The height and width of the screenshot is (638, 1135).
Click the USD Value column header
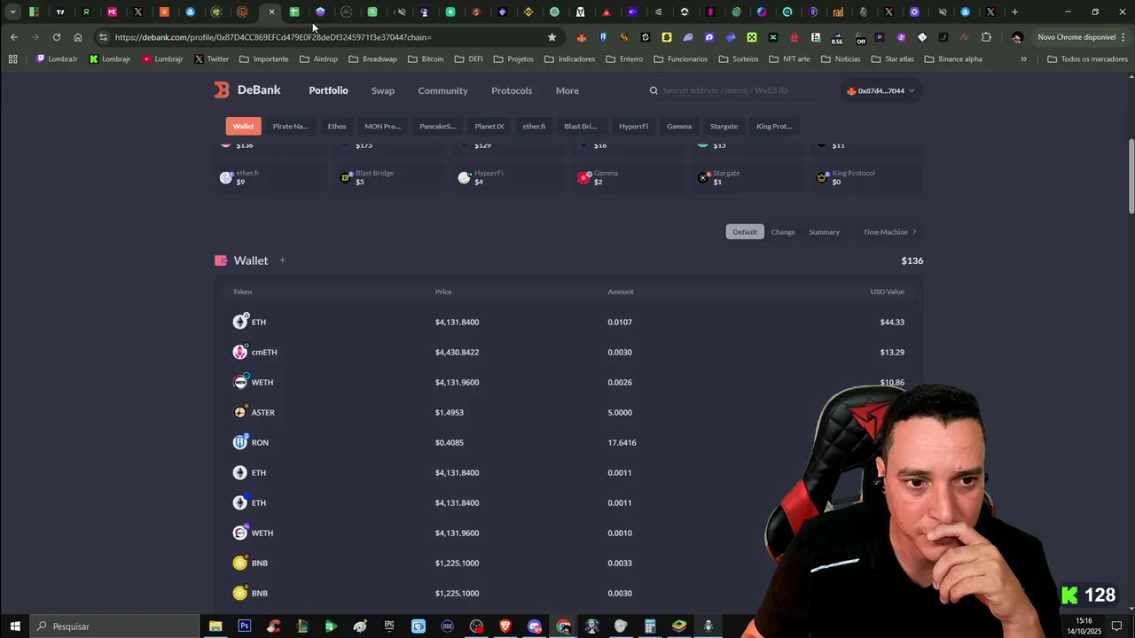(x=887, y=292)
